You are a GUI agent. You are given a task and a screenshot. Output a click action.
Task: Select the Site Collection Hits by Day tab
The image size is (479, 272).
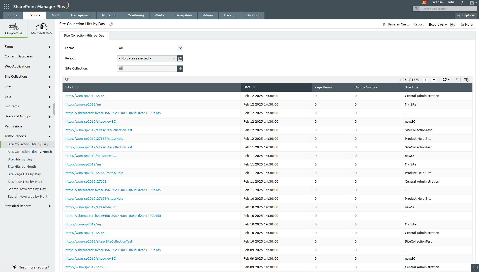(84, 36)
